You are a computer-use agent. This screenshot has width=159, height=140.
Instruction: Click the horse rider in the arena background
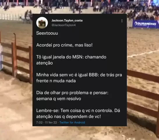point(28,16)
